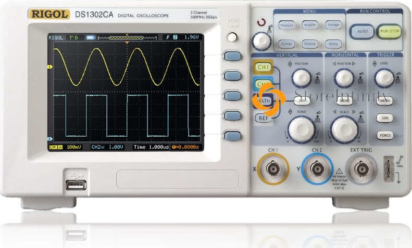Click the push-knob icon beside Horizontal POSITION

361,77
